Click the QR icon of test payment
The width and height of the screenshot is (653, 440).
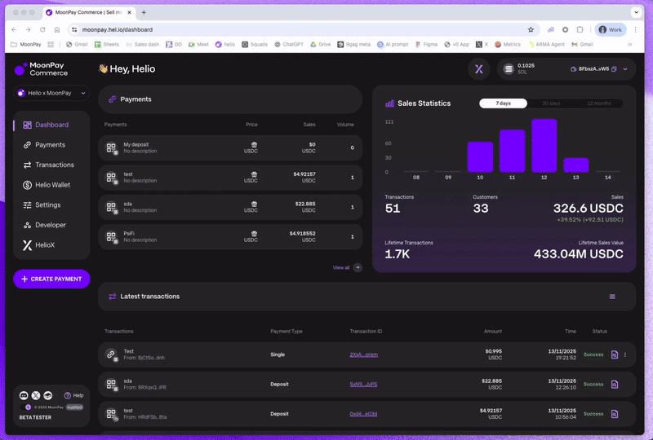[112, 178]
